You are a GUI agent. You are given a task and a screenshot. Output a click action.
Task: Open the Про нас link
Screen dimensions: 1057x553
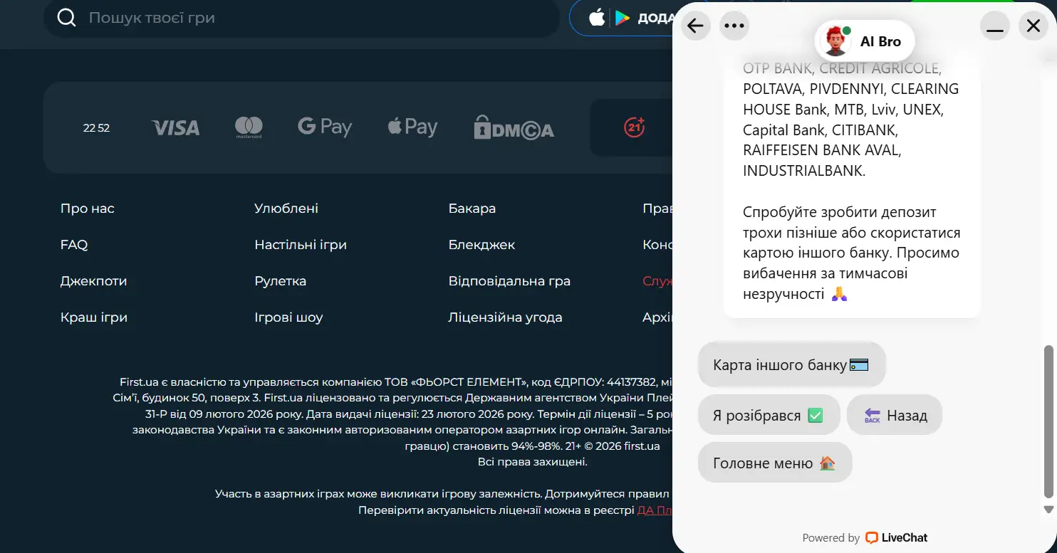pyautogui.click(x=88, y=209)
